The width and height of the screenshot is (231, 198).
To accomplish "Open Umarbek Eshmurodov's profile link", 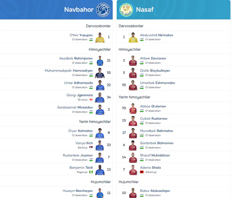I will [157, 83].
